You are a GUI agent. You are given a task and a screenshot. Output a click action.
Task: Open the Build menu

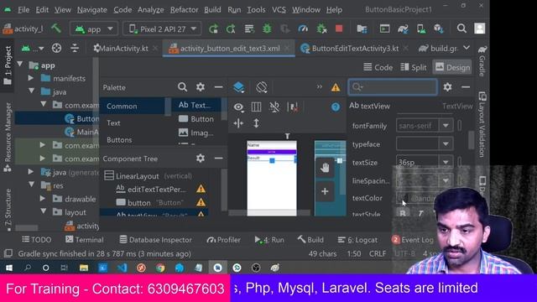click(212, 9)
